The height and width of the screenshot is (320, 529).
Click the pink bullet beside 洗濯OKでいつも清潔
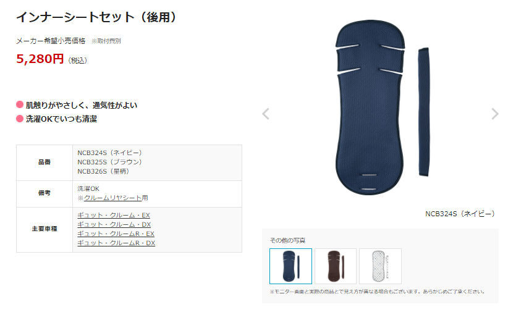click(x=20, y=119)
